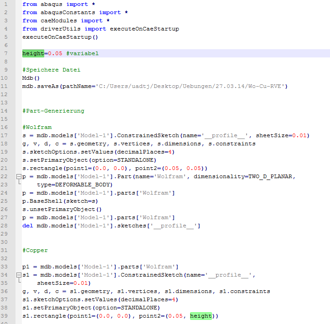Click 'caeModules' on line 3
Screen dimensions: 330x324
(x=59, y=21)
